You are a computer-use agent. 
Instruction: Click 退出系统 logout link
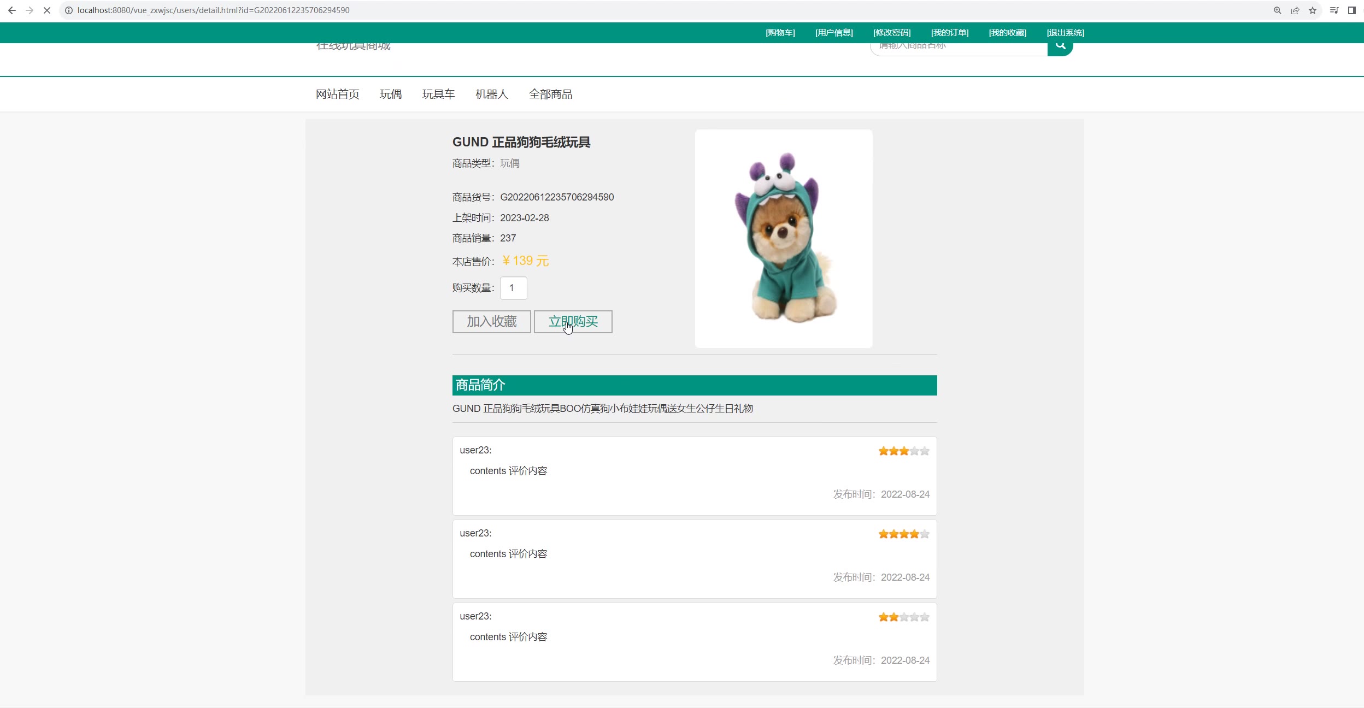[x=1066, y=33]
